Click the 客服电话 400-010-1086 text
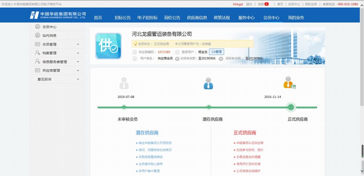The image size is (364, 176). point(340,4)
